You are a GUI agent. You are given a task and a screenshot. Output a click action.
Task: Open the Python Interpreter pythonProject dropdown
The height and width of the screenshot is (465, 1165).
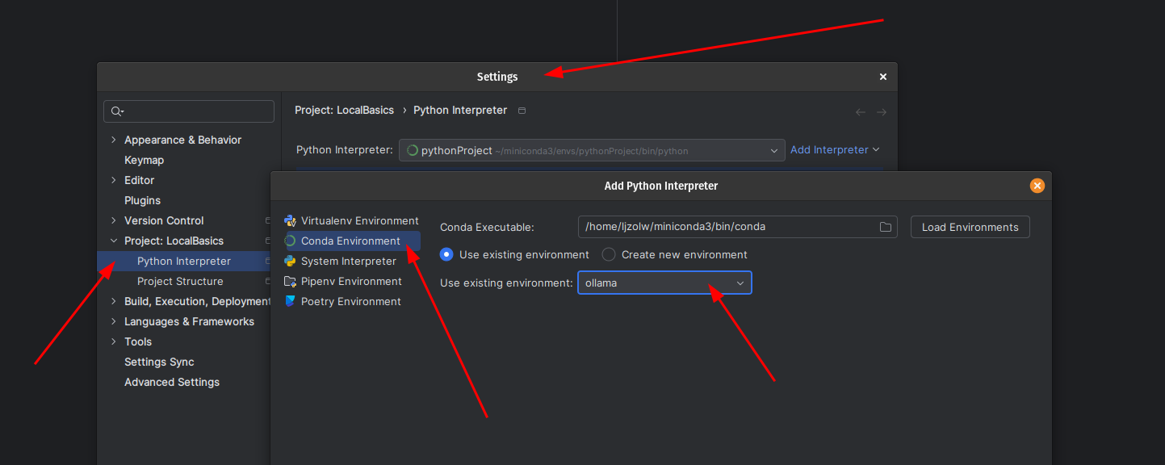591,150
